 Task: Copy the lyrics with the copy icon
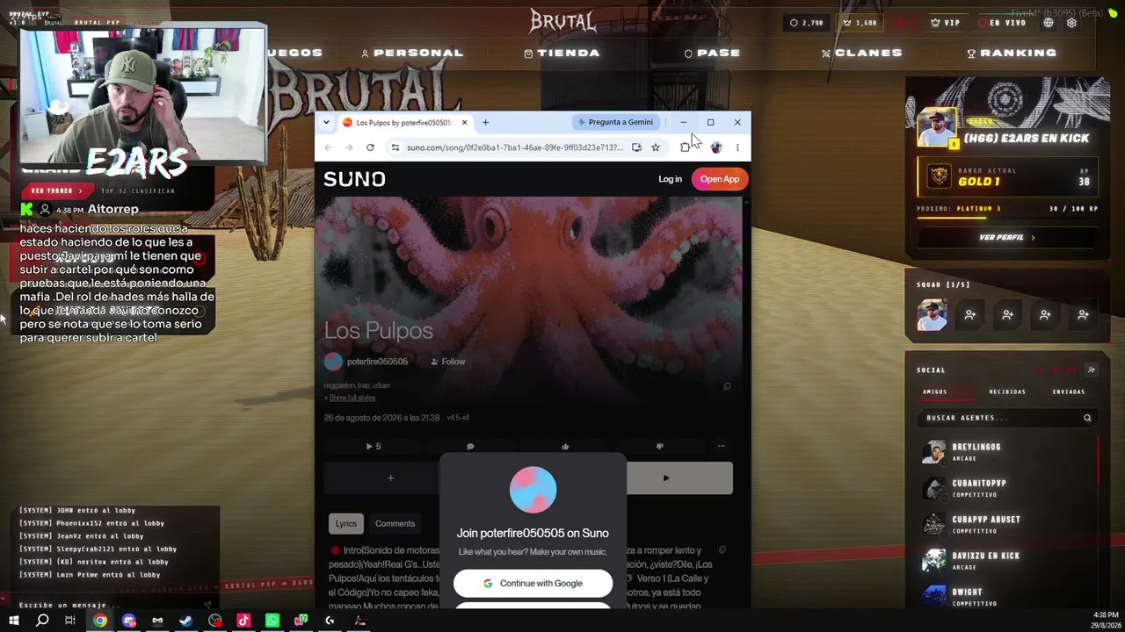(722, 550)
